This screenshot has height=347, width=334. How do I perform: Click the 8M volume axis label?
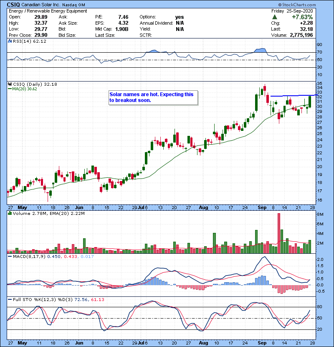[320, 214]
